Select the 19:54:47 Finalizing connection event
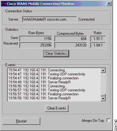Image resolution: width=117 pixels, height=131 pixels. [54, 78]
